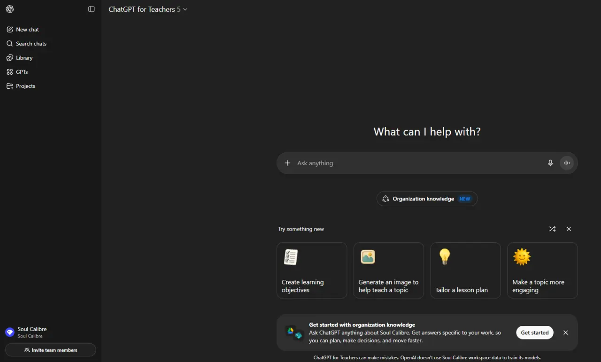601x362 pixels.
Task: Click the sun icon on engaging topic card
Action: [522, 257]
